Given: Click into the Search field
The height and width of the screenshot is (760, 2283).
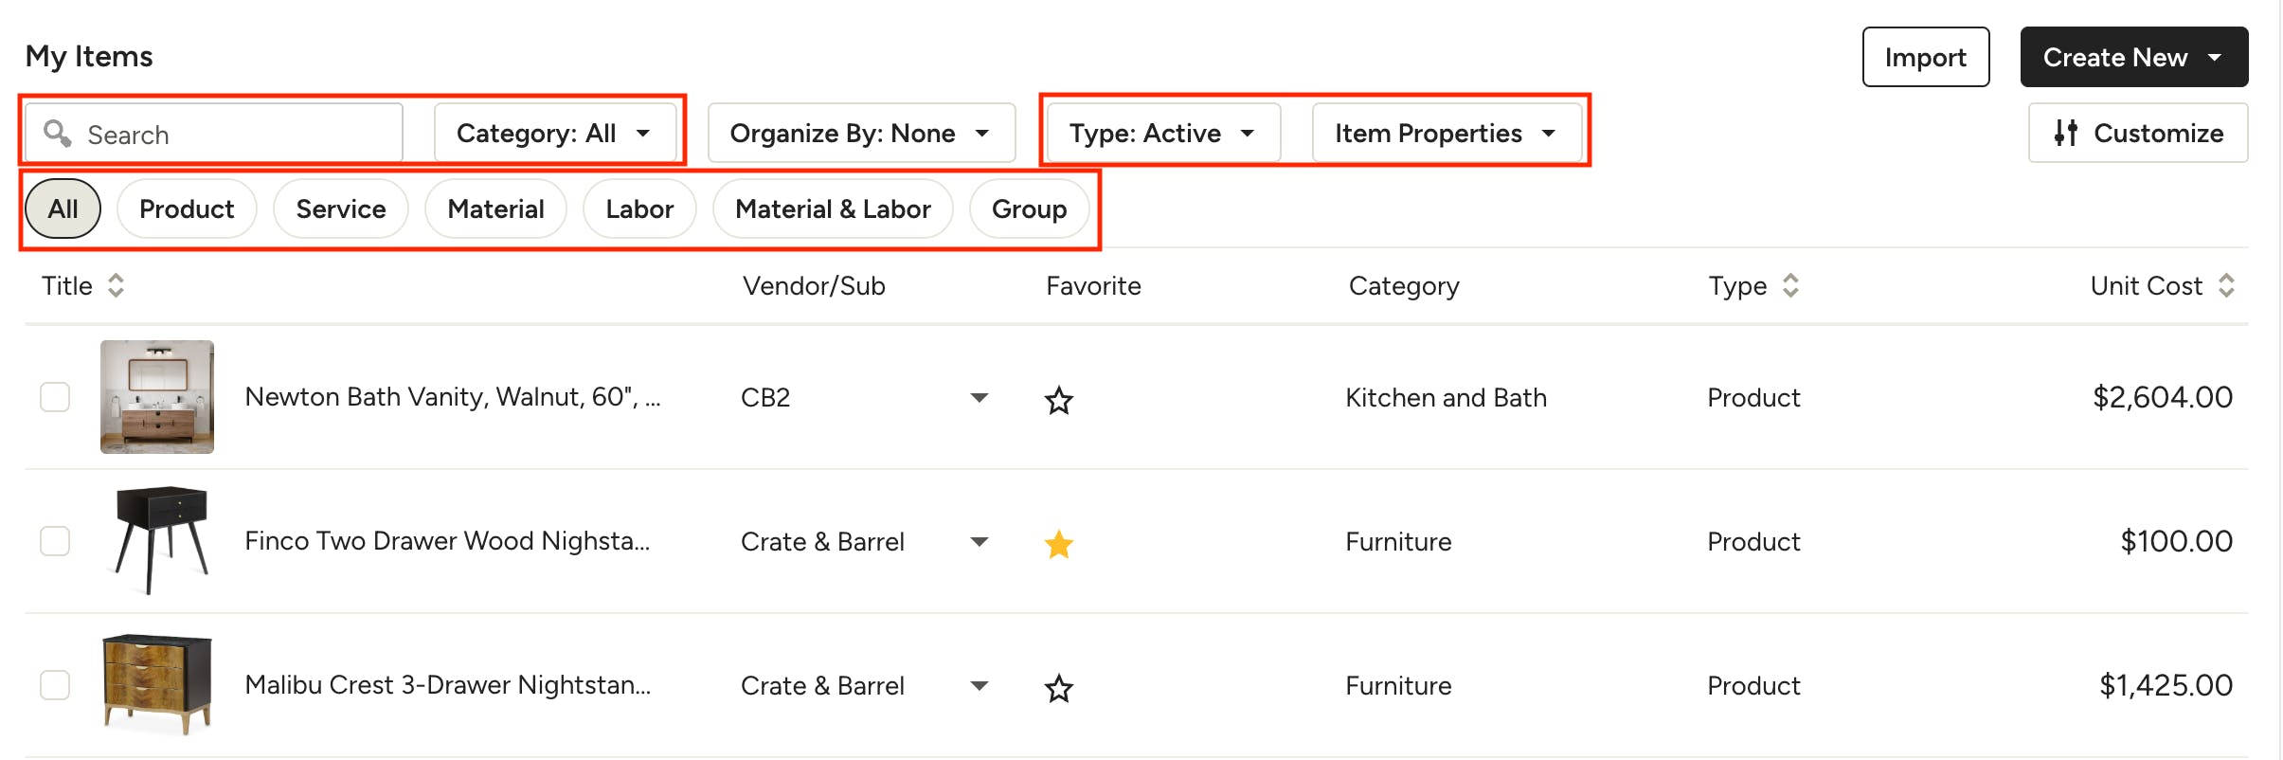Looking at the screenshot, I should [237, 135].
